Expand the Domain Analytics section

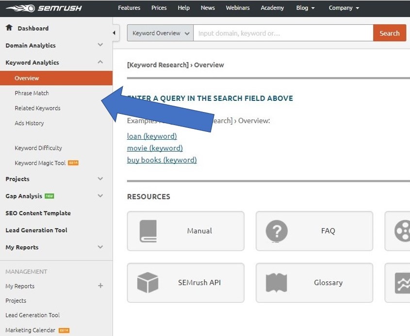(100, 45)
